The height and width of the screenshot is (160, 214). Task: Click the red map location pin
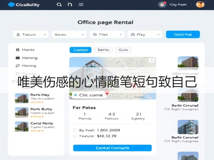tap(107, 93)
